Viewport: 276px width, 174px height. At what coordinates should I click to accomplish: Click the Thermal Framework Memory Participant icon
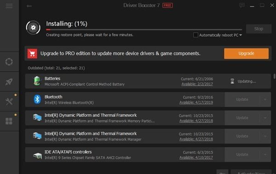pyautogui.click(x=37, y=117)
